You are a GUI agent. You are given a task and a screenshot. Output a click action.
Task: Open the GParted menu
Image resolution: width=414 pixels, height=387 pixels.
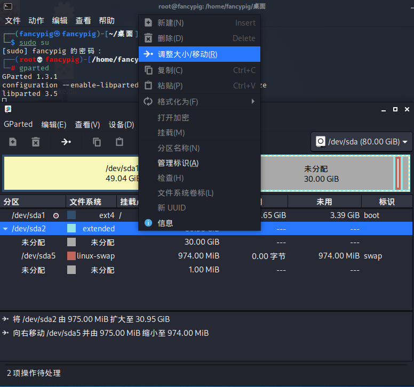18,124
